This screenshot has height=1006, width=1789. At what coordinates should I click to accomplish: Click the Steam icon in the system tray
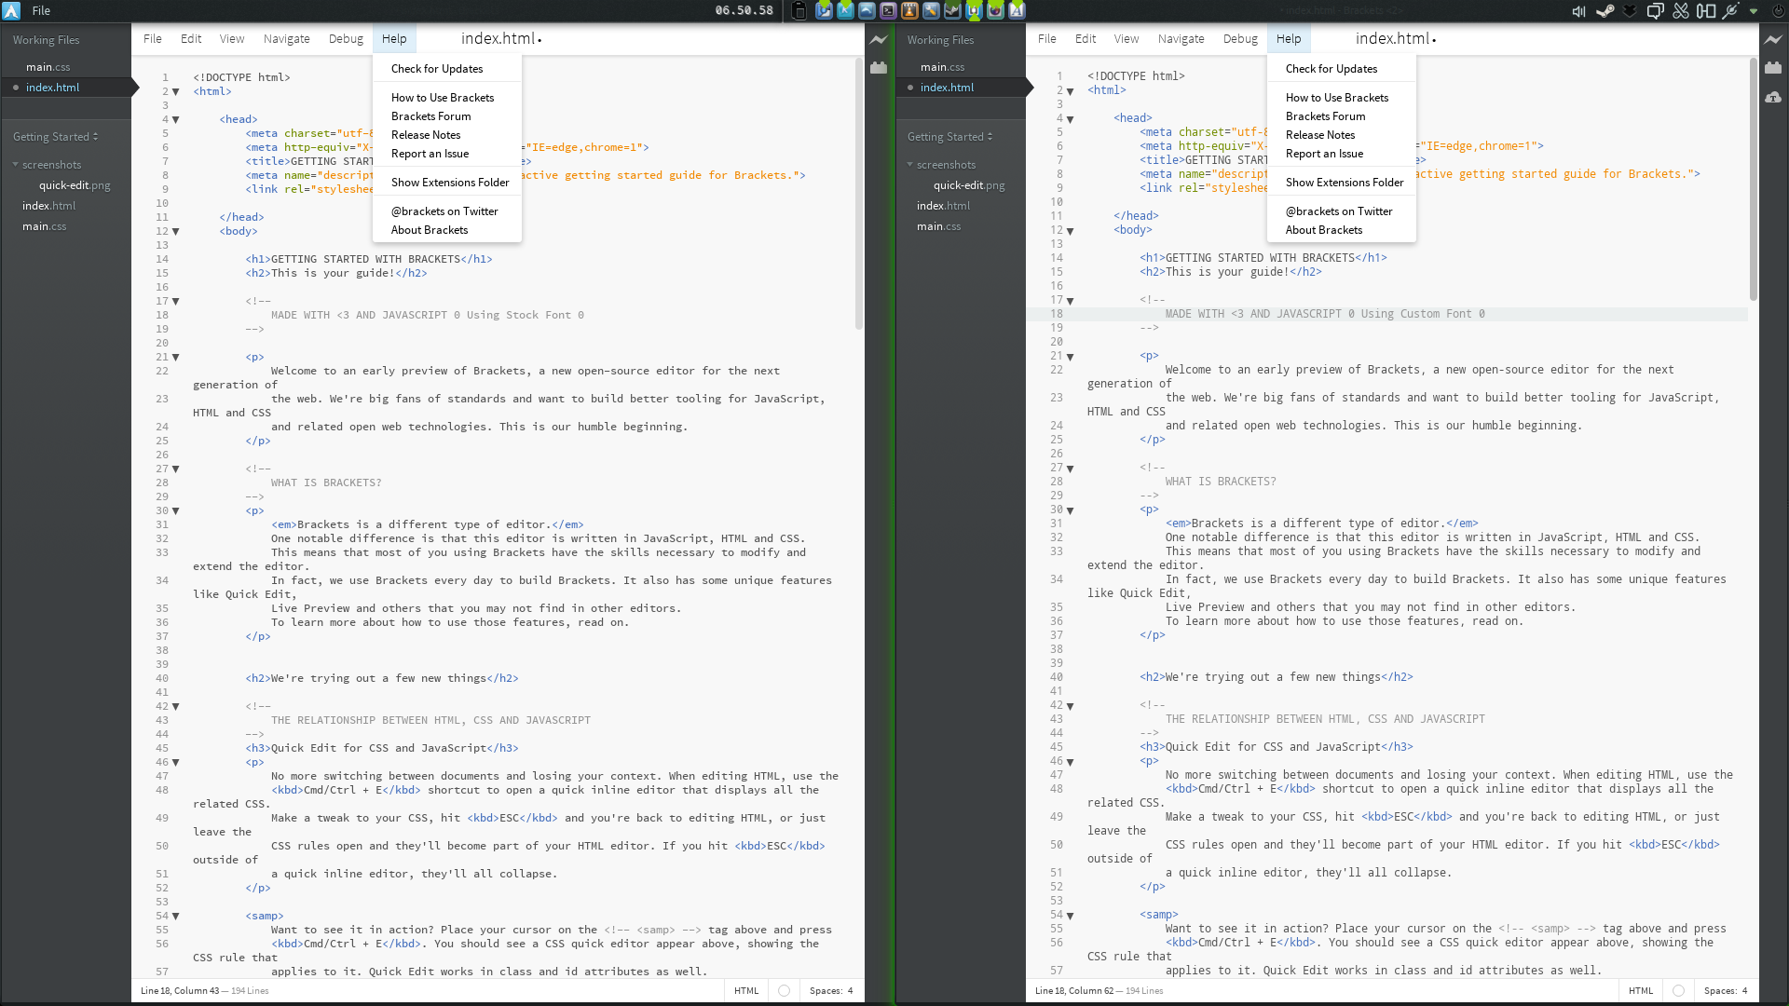(1605, 11)
